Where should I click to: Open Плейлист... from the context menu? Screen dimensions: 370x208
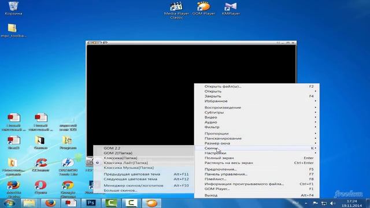257,179
